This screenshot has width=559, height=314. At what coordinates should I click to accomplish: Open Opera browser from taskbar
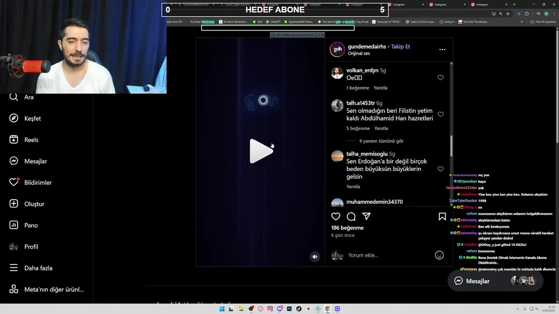click(261, 309)
